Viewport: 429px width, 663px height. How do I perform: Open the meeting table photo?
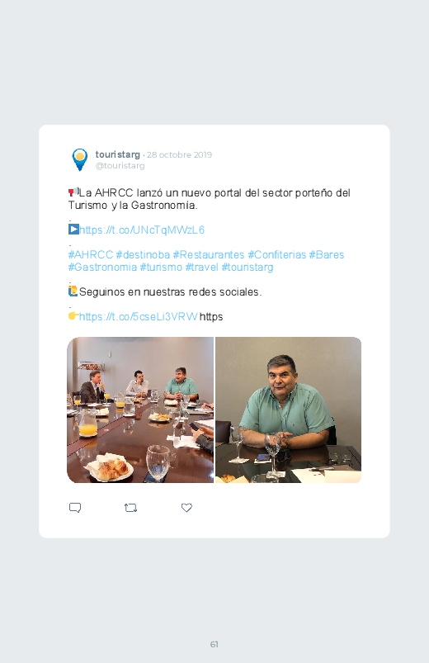pos(140,410)
